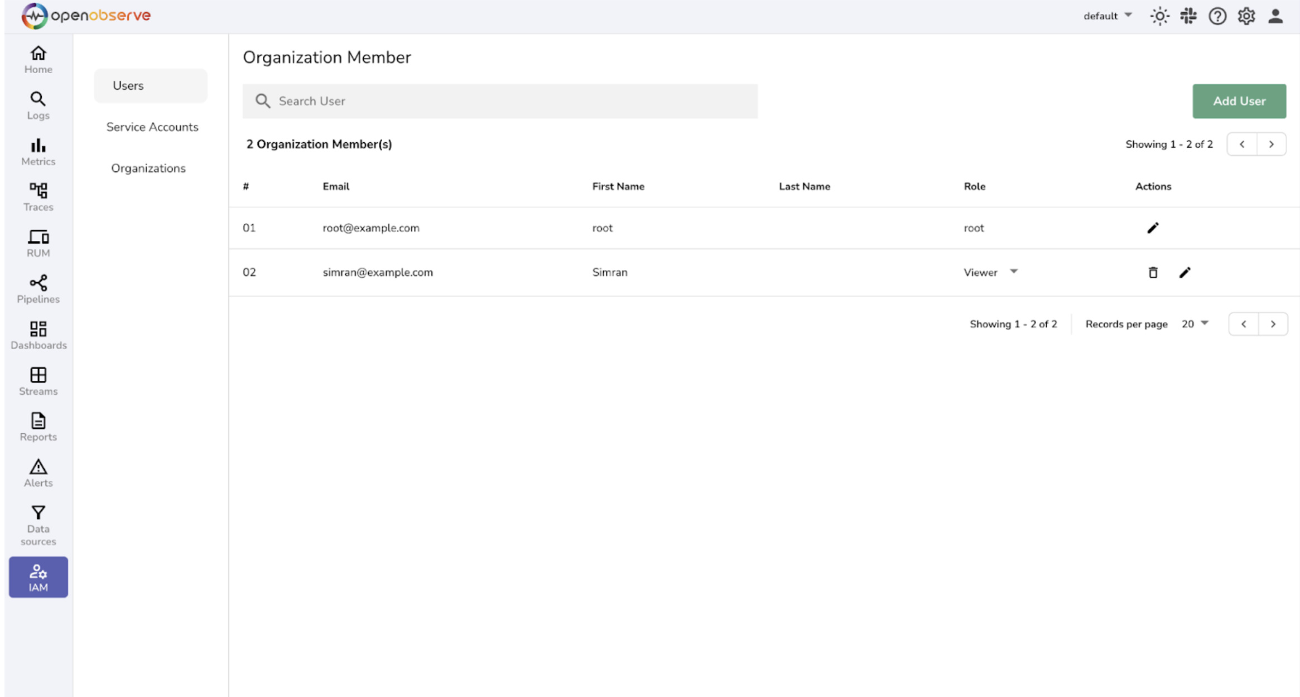
Task: Edit the root@example.com user entry
Action: 1153,228
